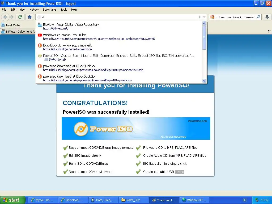Click the Mypal raccoon icon in title bar
Screen dimensions: 272x204
(x=3, y=3)
